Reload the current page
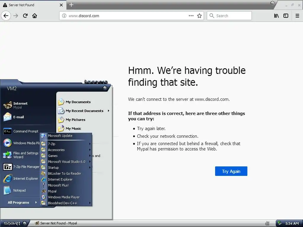 point(25,16)
